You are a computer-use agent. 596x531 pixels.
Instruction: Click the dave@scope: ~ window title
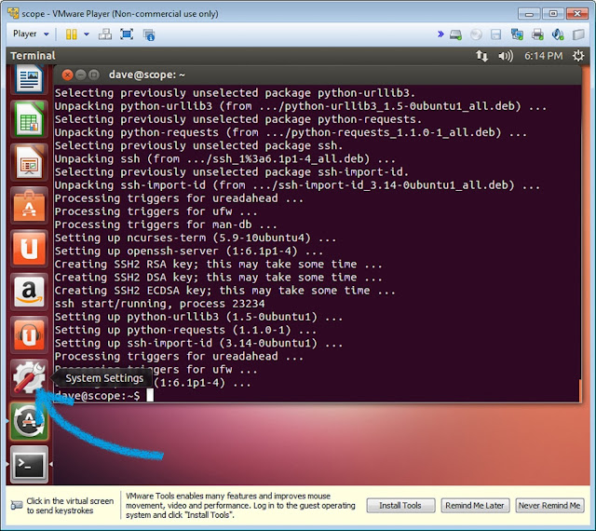click(147, 75)
